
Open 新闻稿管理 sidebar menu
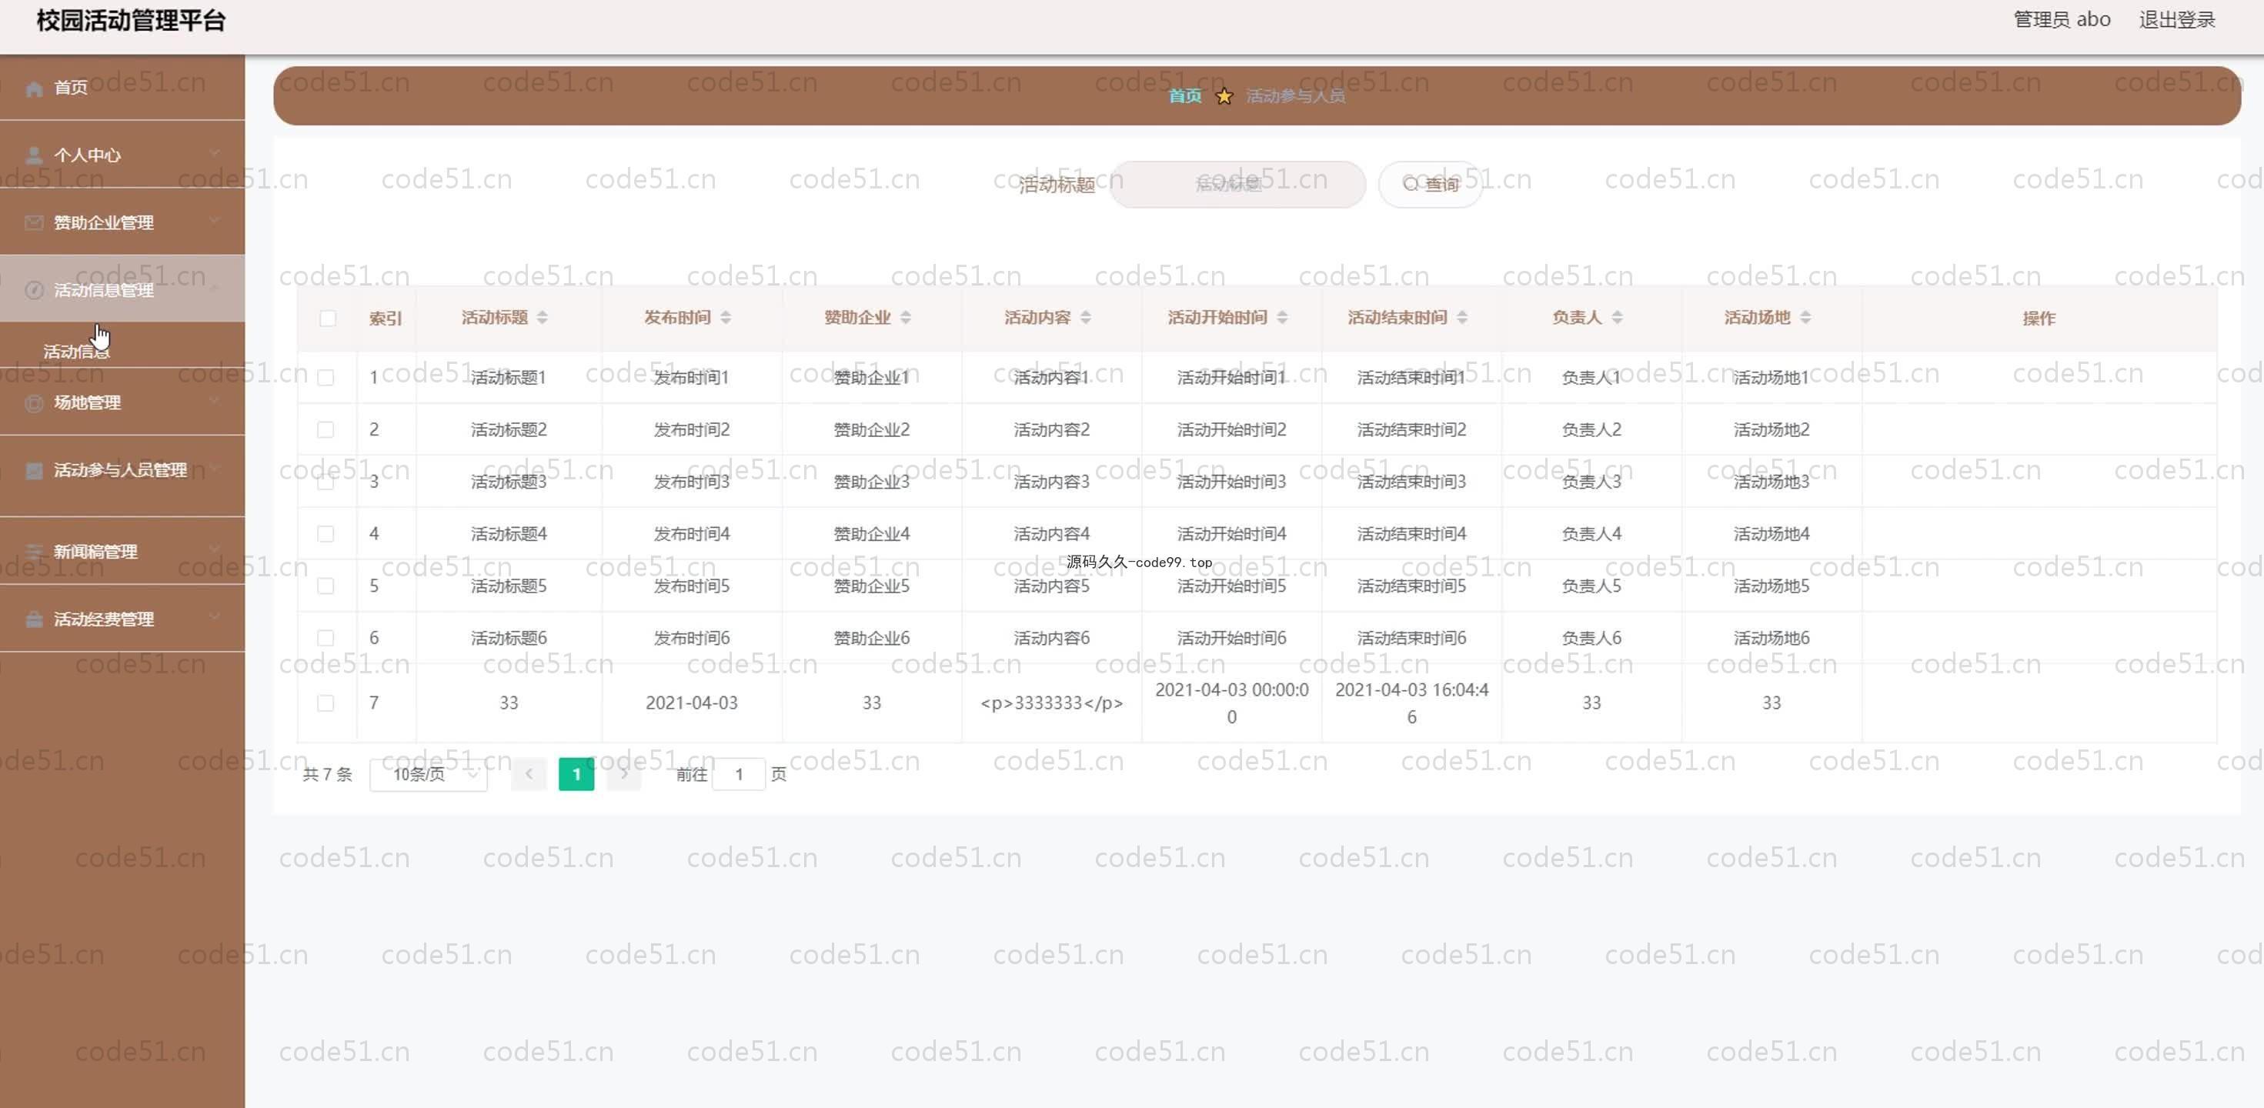pyautogui.click(x=122, y=552)
